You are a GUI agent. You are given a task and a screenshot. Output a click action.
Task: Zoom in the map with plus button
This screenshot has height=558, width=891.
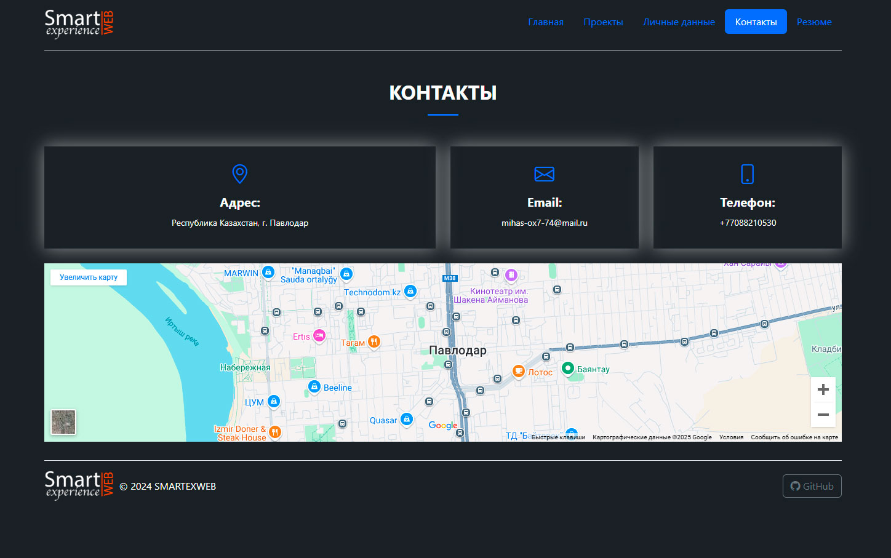[x=823, y=389]
